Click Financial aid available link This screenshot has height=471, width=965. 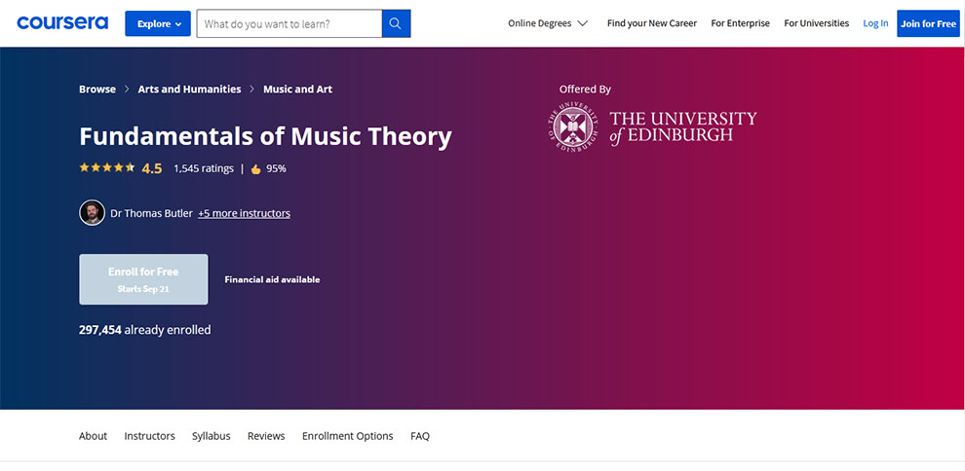272,279
